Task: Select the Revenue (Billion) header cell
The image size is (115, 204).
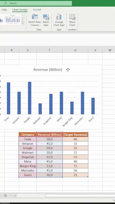Action: tap(49, 135)
